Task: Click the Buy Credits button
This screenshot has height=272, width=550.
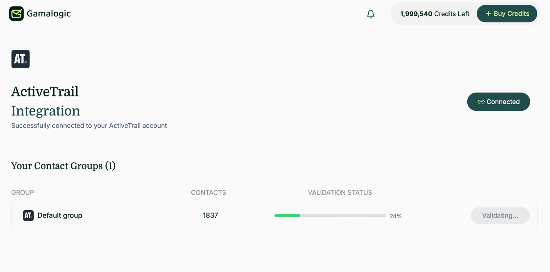Action: click(x=507, y=13)
